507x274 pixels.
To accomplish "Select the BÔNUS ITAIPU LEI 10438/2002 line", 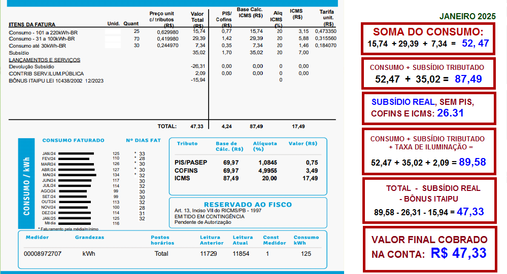I will [56, 81].
